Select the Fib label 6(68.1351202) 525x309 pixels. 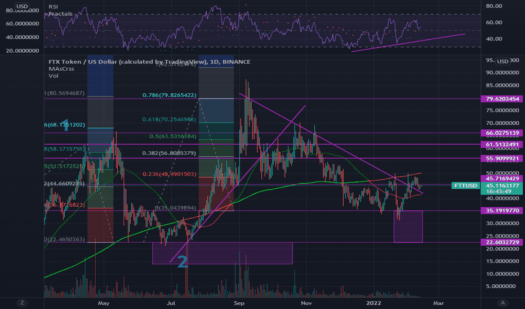(x=64, y=125)
